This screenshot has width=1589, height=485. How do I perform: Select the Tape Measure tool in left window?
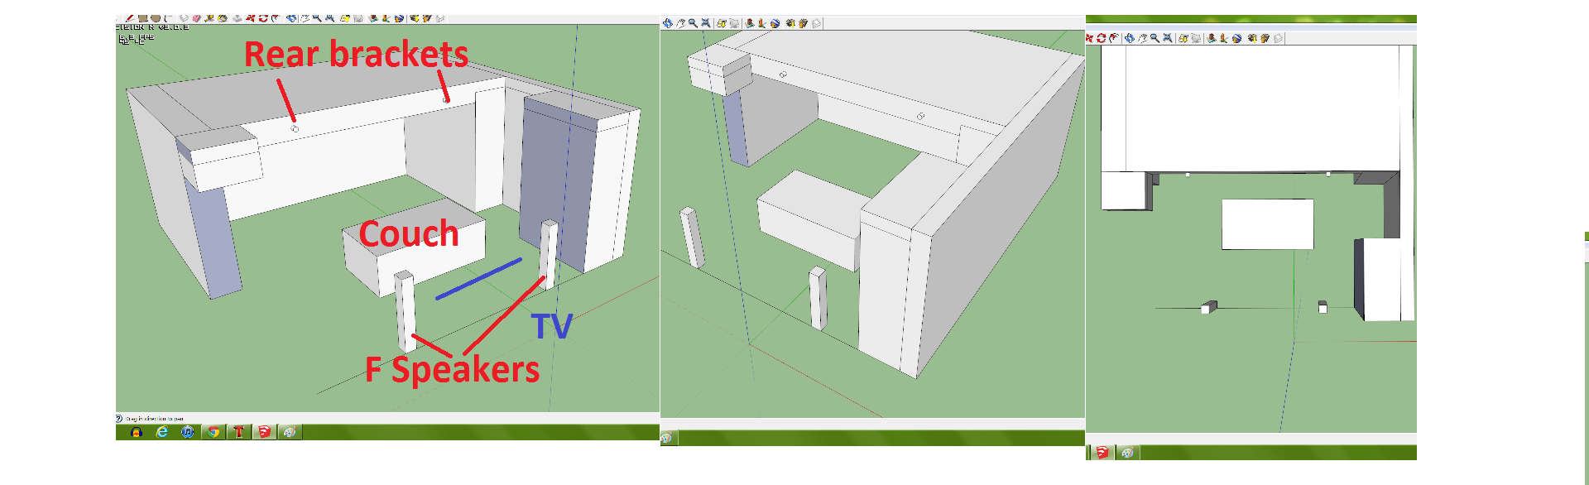[209, 18]
